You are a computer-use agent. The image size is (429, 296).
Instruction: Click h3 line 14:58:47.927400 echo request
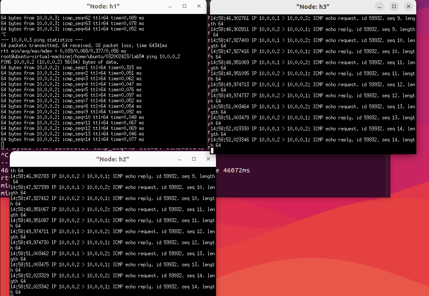pos(313,43)
